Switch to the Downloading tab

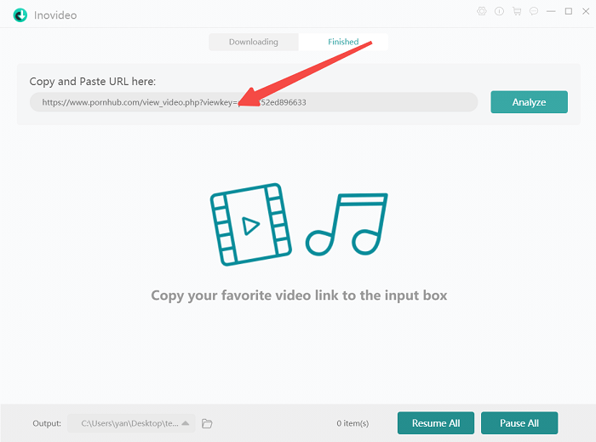[254, 42]
